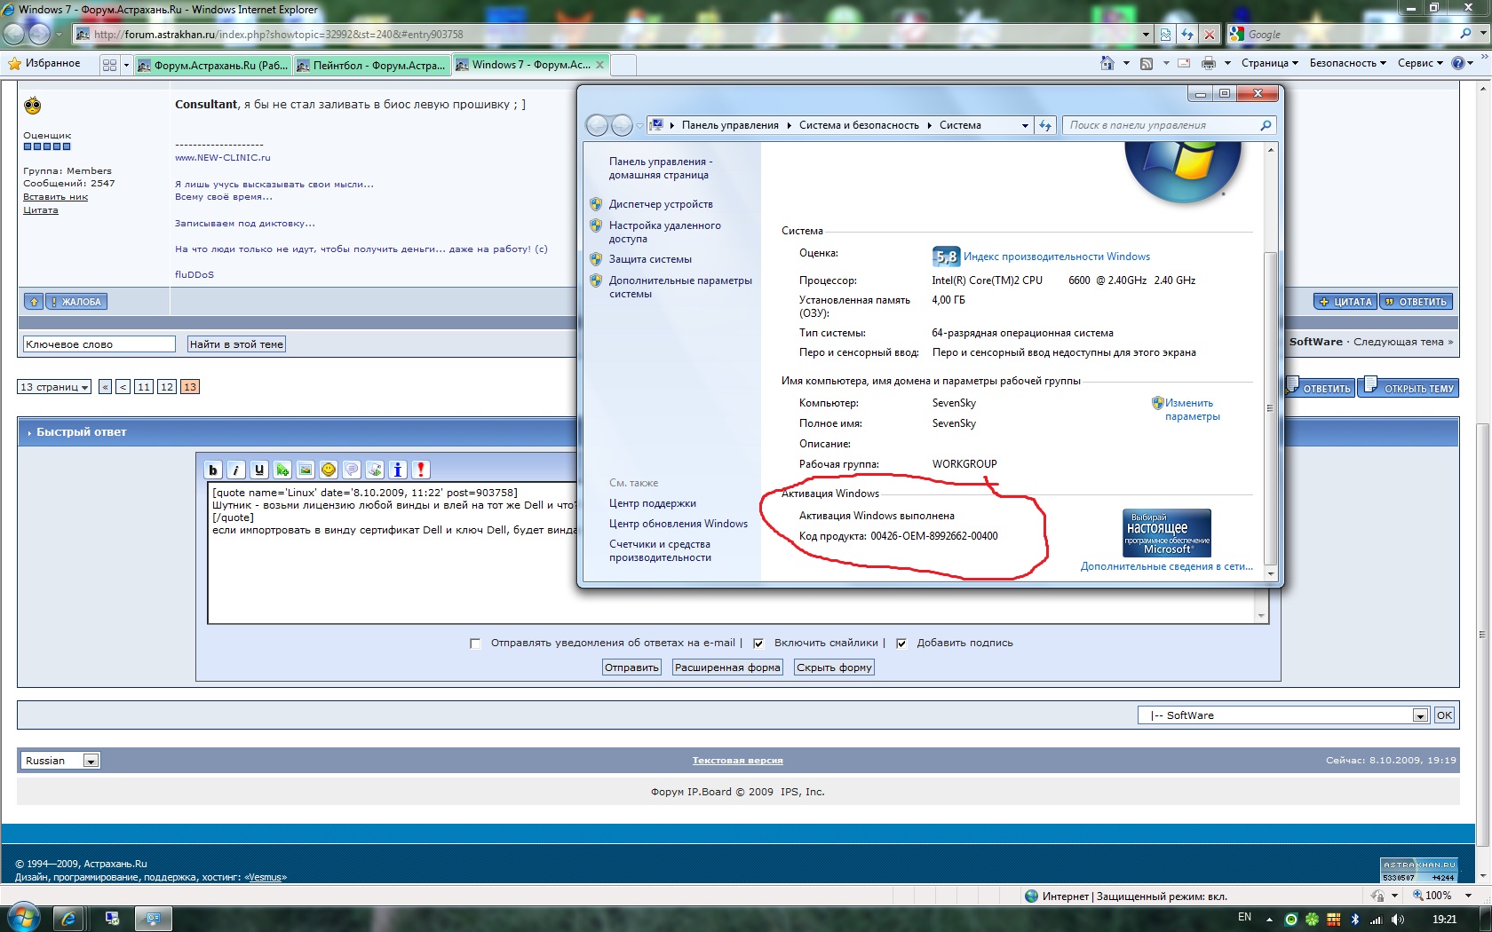The height and width of the screenshot is (932, 1492).
Task: Expand the Сервис menu dropdown
Action: click(x=1420, y=63)
